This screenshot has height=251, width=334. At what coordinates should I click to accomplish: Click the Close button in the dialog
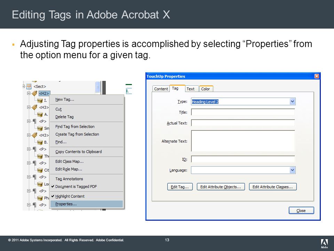point(301,211)
